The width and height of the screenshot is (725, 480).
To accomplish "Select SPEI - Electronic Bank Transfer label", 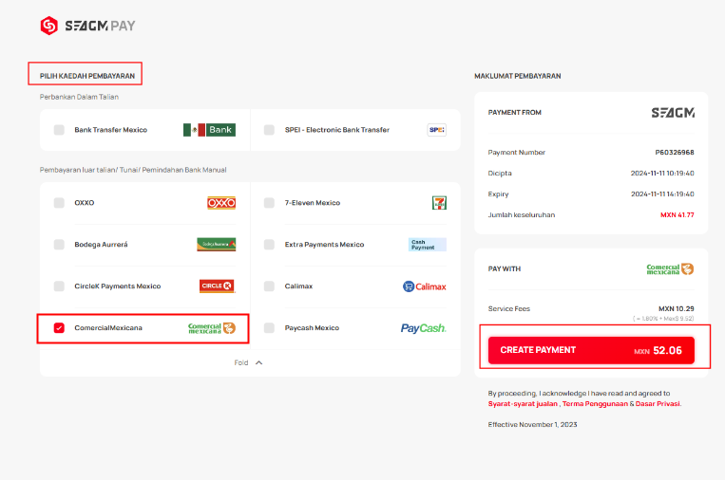I will tap(337, 130).
